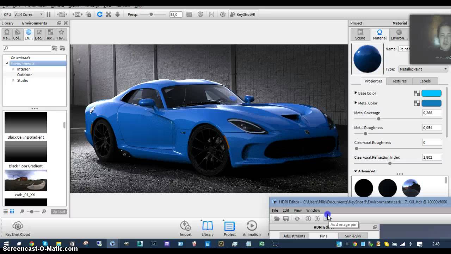Expand the Interior folder
The width and height of the screenshot is (451, 254).
[x=13, y=69]
